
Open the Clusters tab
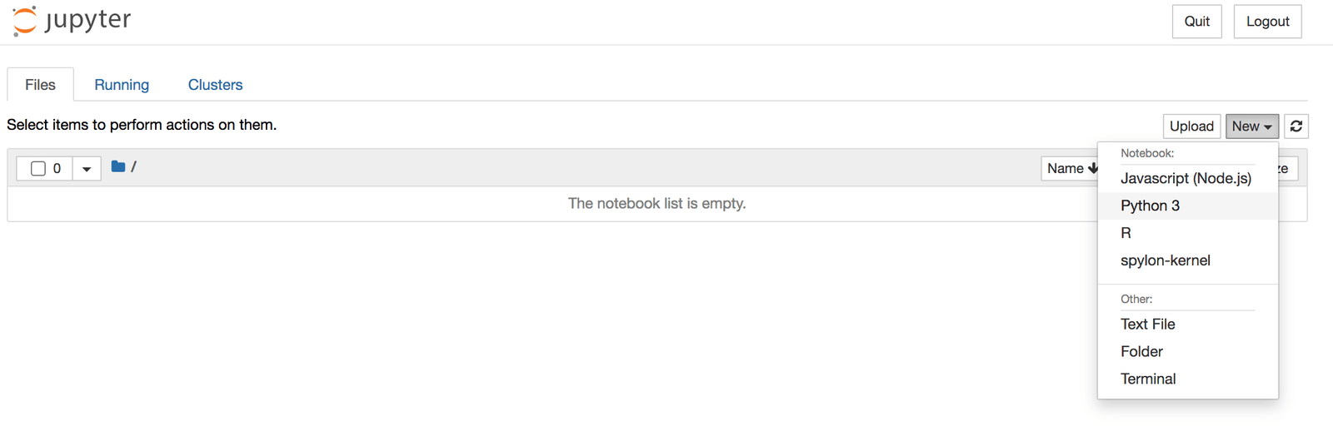pyautogui.click(x=215, y=85)
